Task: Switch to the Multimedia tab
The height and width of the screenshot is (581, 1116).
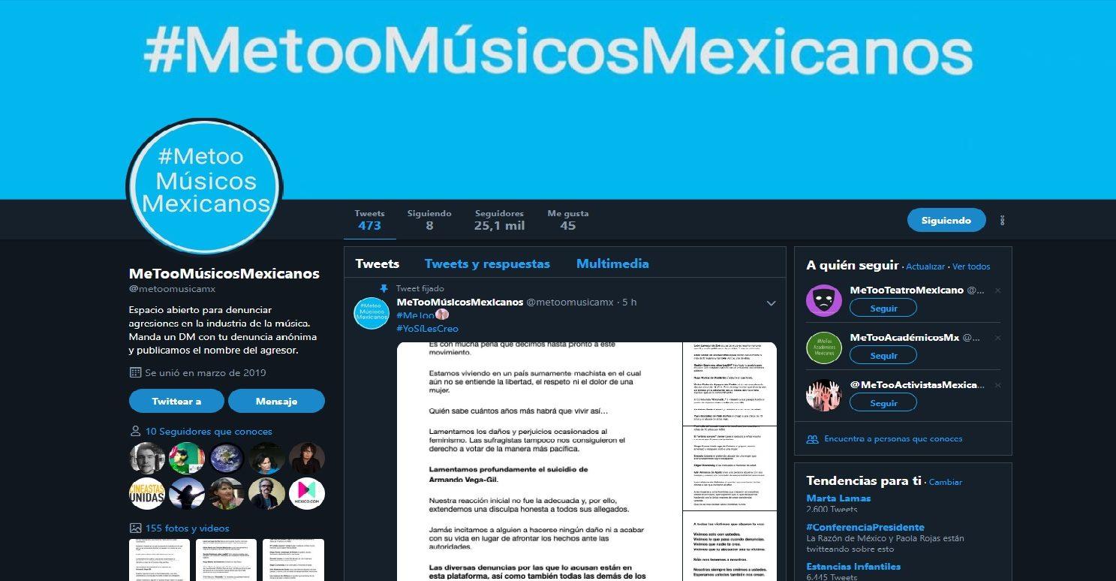Action: 612,263
